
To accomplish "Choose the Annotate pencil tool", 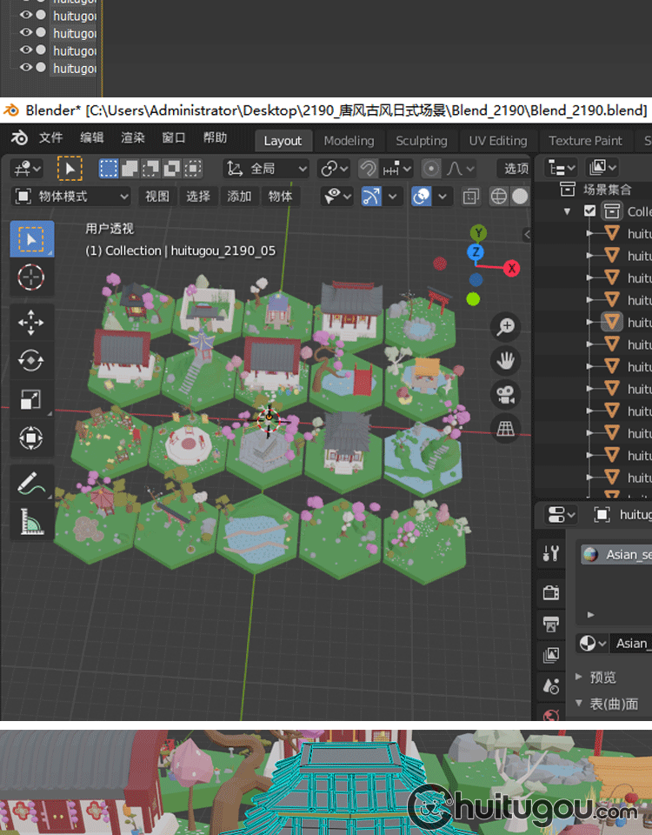I will [31, 483].
